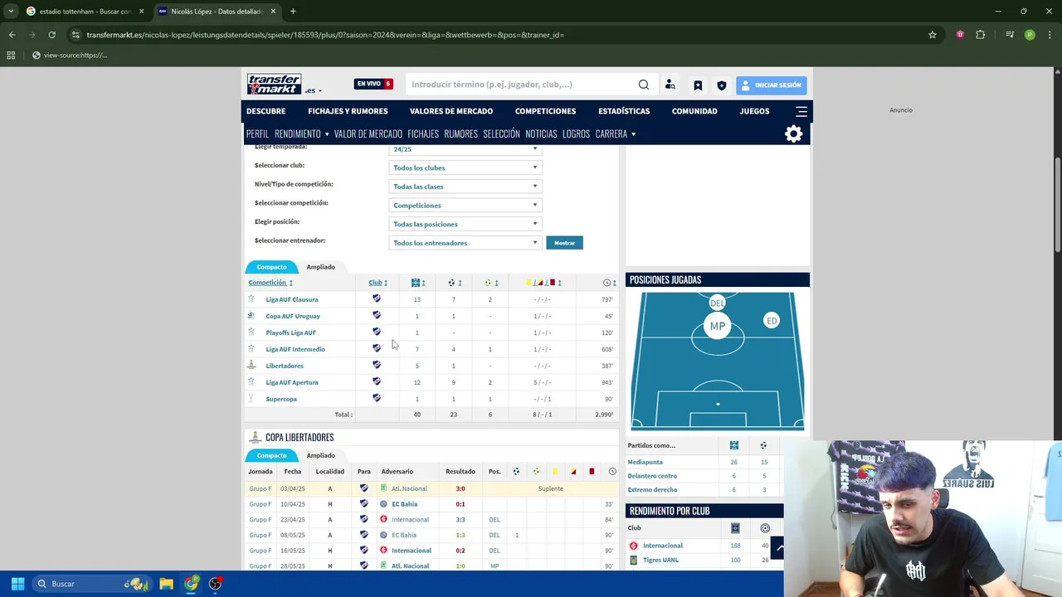
Task: Open the .es country domain selector
Action: pyautogui.click(x=313, y=90)
